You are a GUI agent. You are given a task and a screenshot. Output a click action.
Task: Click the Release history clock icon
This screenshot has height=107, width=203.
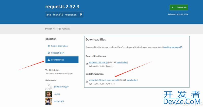[x=49, y=53]
